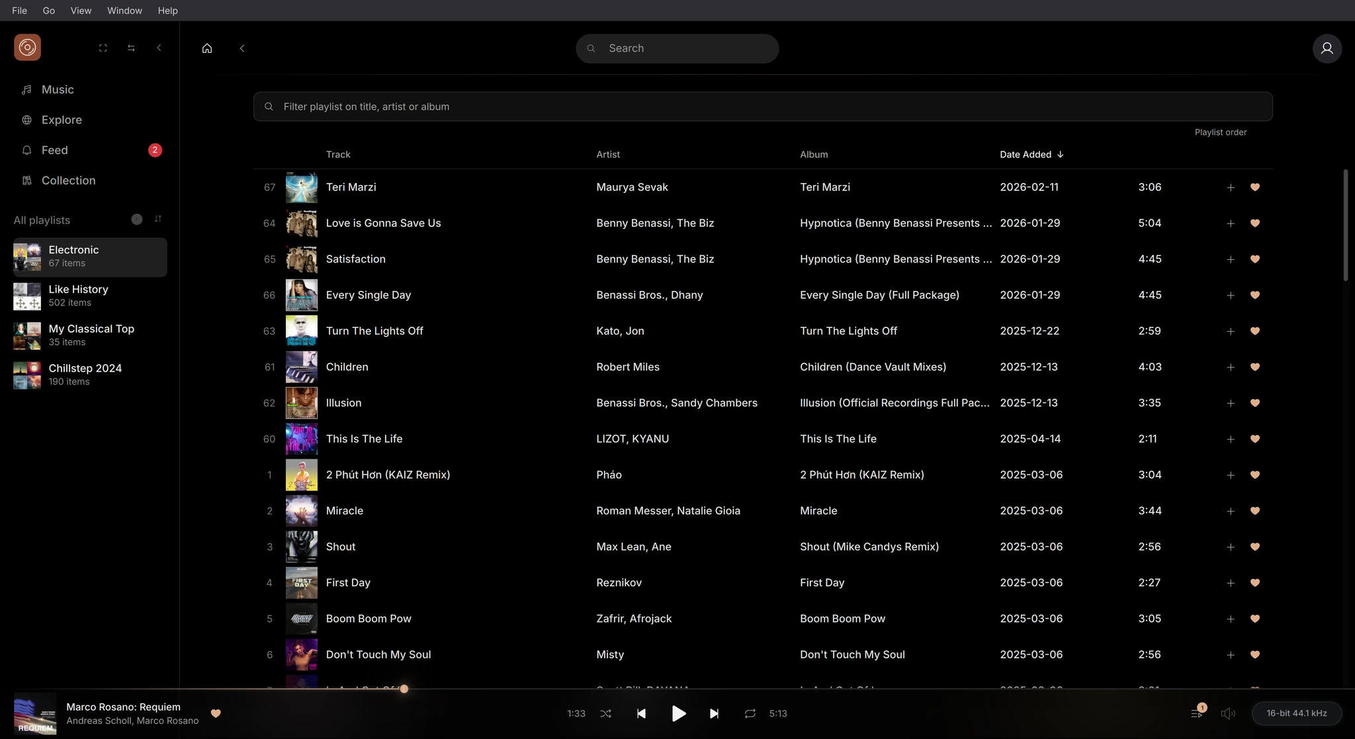Open the Collection section
The image size is (1355, 739).
pyautogui.click(x=68, y=180)
